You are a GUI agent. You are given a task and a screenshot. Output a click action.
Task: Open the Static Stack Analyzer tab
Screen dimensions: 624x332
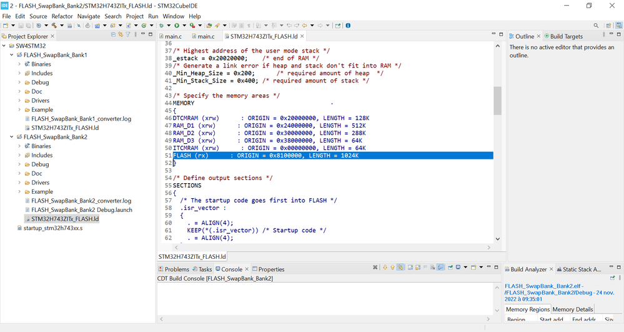click(579, 269)
